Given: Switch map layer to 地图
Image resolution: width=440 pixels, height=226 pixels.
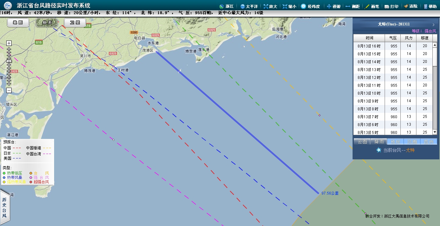Looking at the screenshot, I should 18,23.
